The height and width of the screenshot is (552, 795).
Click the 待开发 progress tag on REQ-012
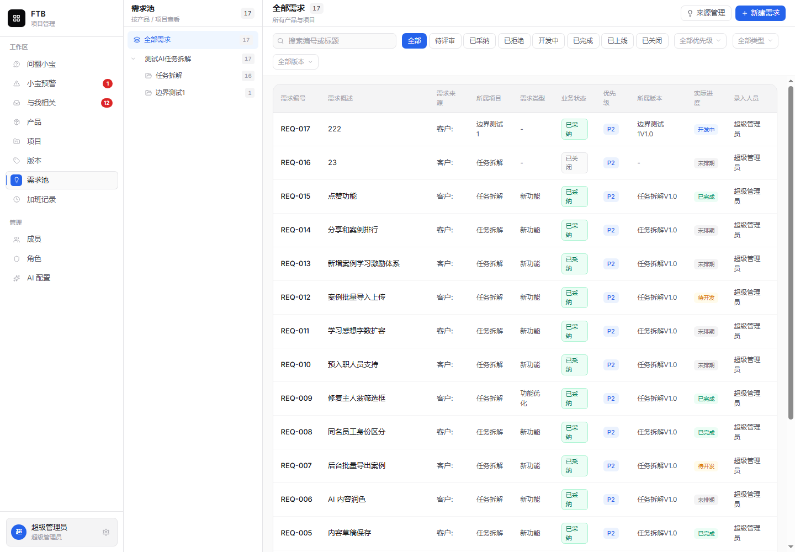(706, 298)
